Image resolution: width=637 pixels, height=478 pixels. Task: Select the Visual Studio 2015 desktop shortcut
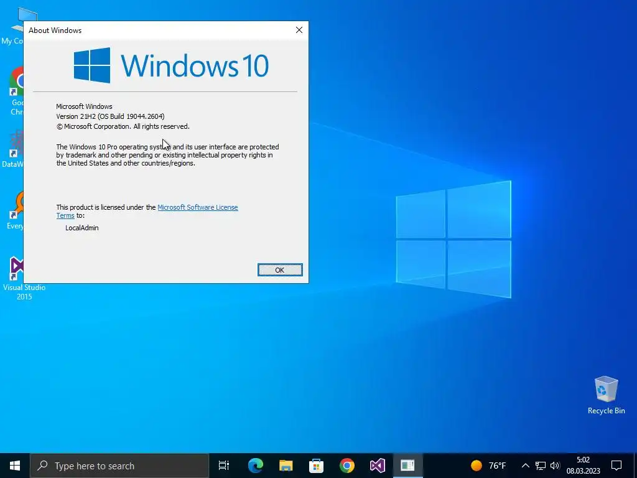tap(16, 278)
